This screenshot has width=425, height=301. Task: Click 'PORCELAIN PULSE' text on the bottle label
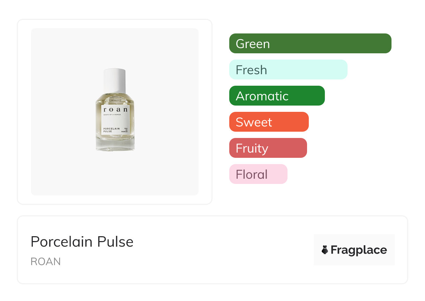pyautogui.click(x=111, y=130)
